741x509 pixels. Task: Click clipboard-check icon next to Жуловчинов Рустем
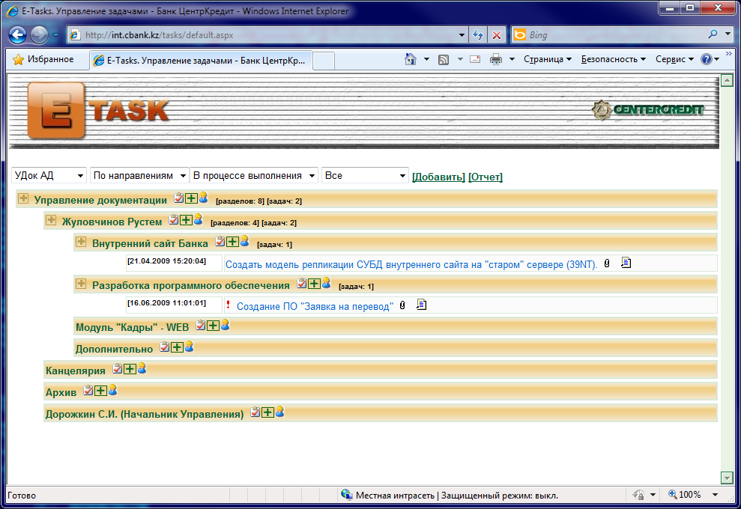(x=174, y=219)
